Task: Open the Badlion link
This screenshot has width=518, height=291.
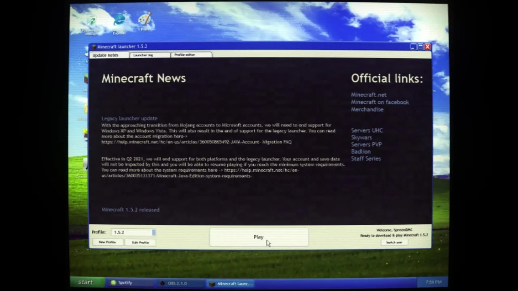Action: tap(361, 152)
